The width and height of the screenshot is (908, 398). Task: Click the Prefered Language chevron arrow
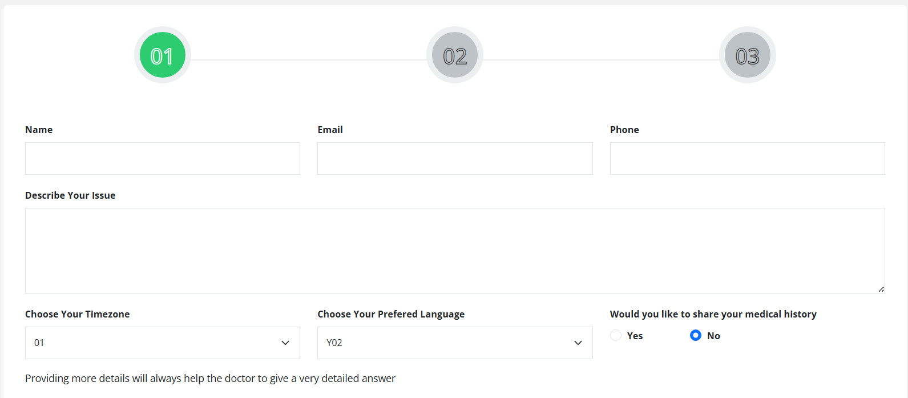coord(578,343)
